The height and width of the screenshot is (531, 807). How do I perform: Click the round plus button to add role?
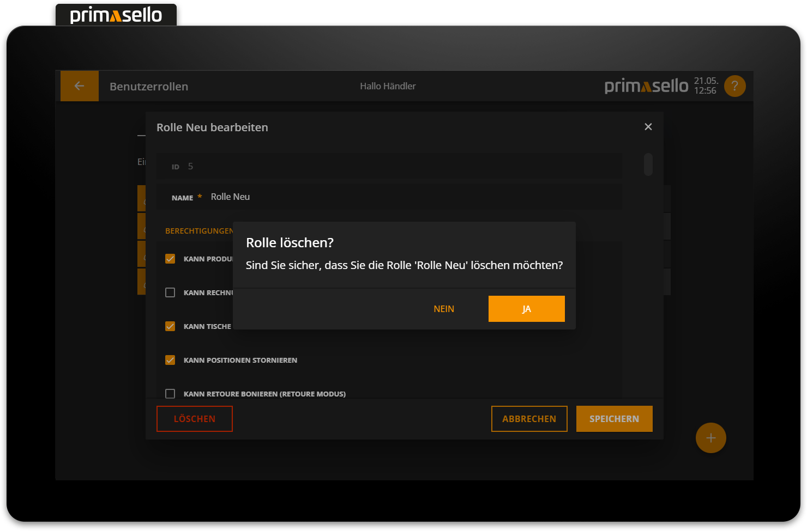(x=710, y=438)
